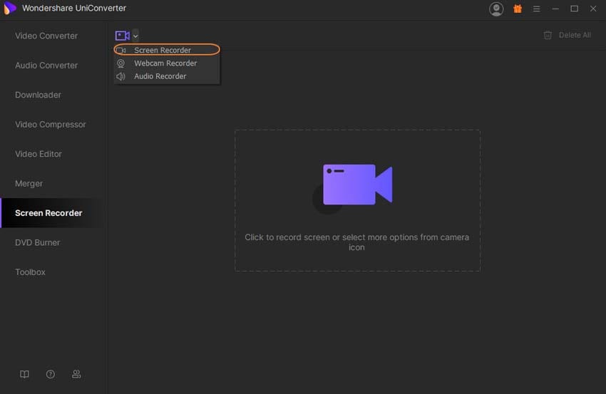Open Video Converter in the sidebar
The width and height of the screenshot is (606, 394).
click(x=46, y=36)
